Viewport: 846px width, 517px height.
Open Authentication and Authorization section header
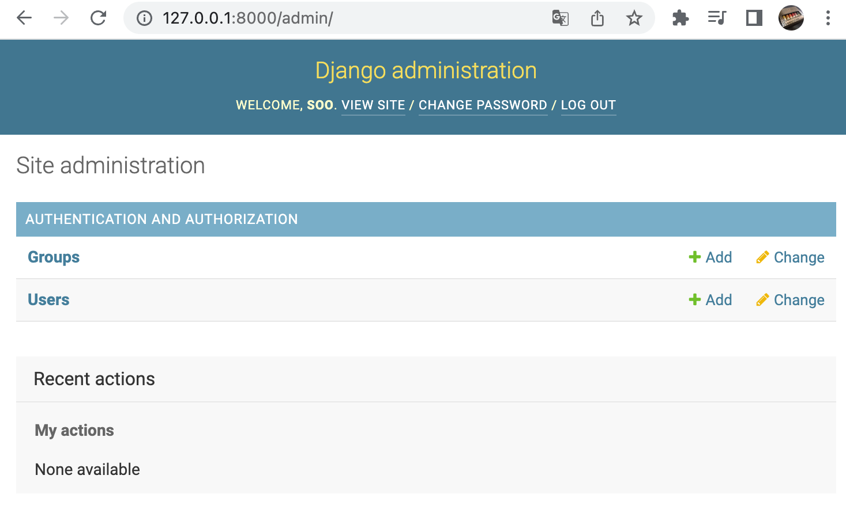161,219
